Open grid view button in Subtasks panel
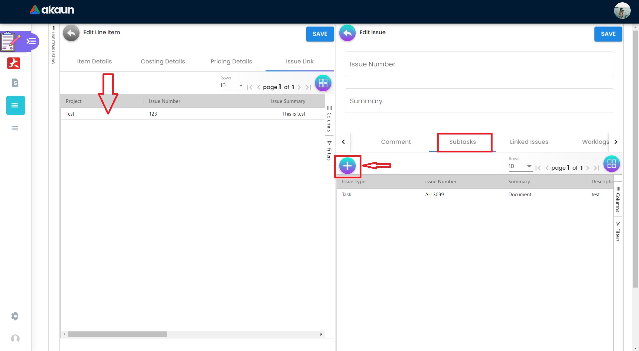The height and width of the screenshot is (351, 639). [x=612, y=164]
